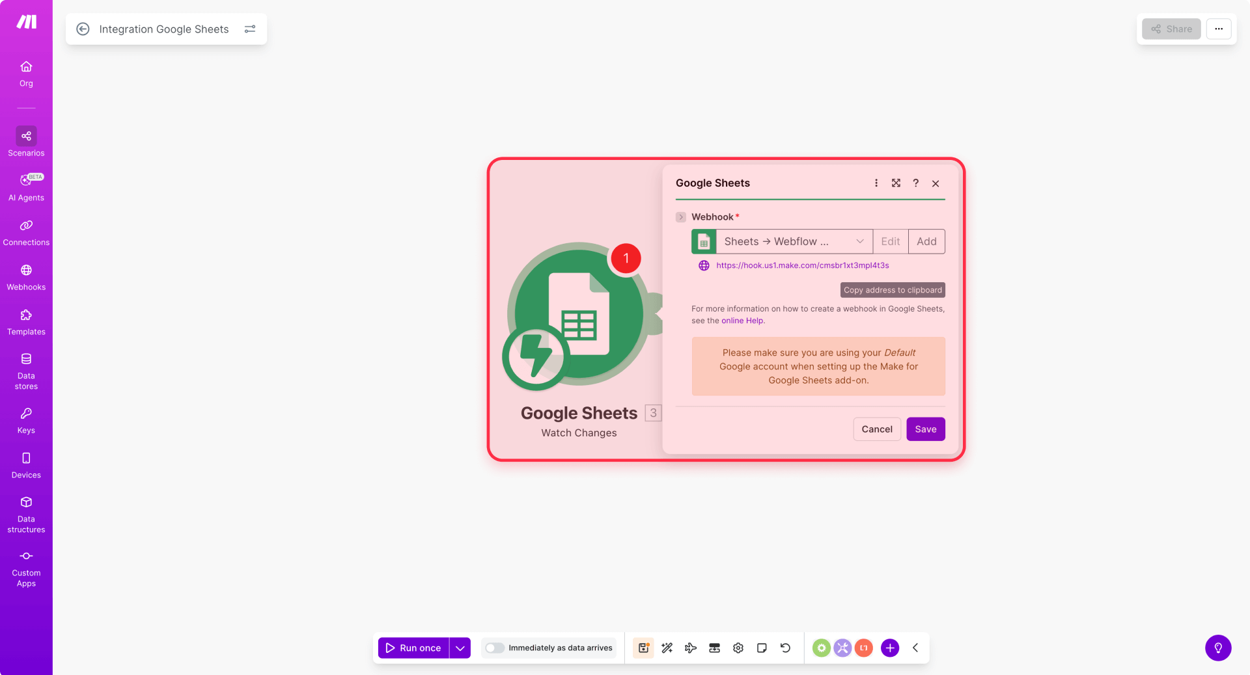The width and height of the screenshot is (1250, 675).
Task: Open the Webhooks section in the sidebar
Action: pos(26,276)
